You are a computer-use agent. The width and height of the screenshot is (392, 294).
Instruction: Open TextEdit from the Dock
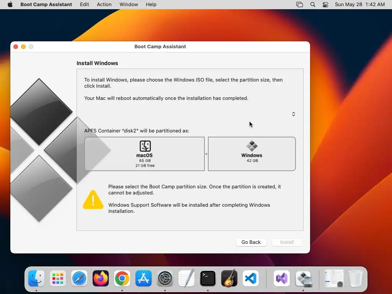pos(186,278)
